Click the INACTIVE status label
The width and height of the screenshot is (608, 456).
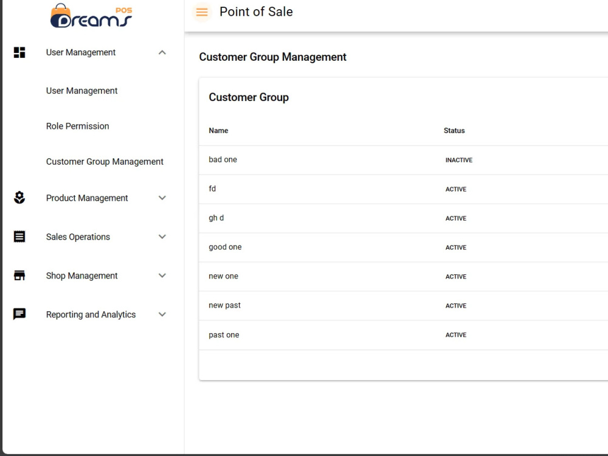tap(458, 160)
